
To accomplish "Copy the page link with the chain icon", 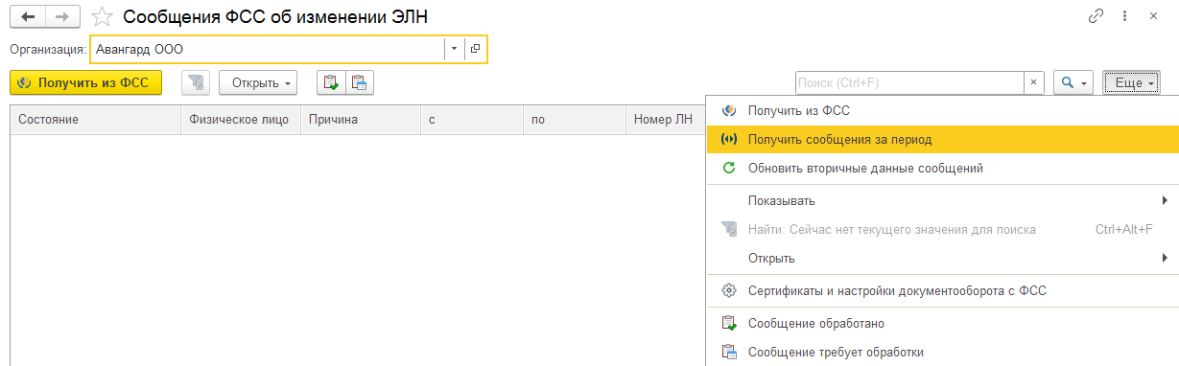I will coord(1096,16).
